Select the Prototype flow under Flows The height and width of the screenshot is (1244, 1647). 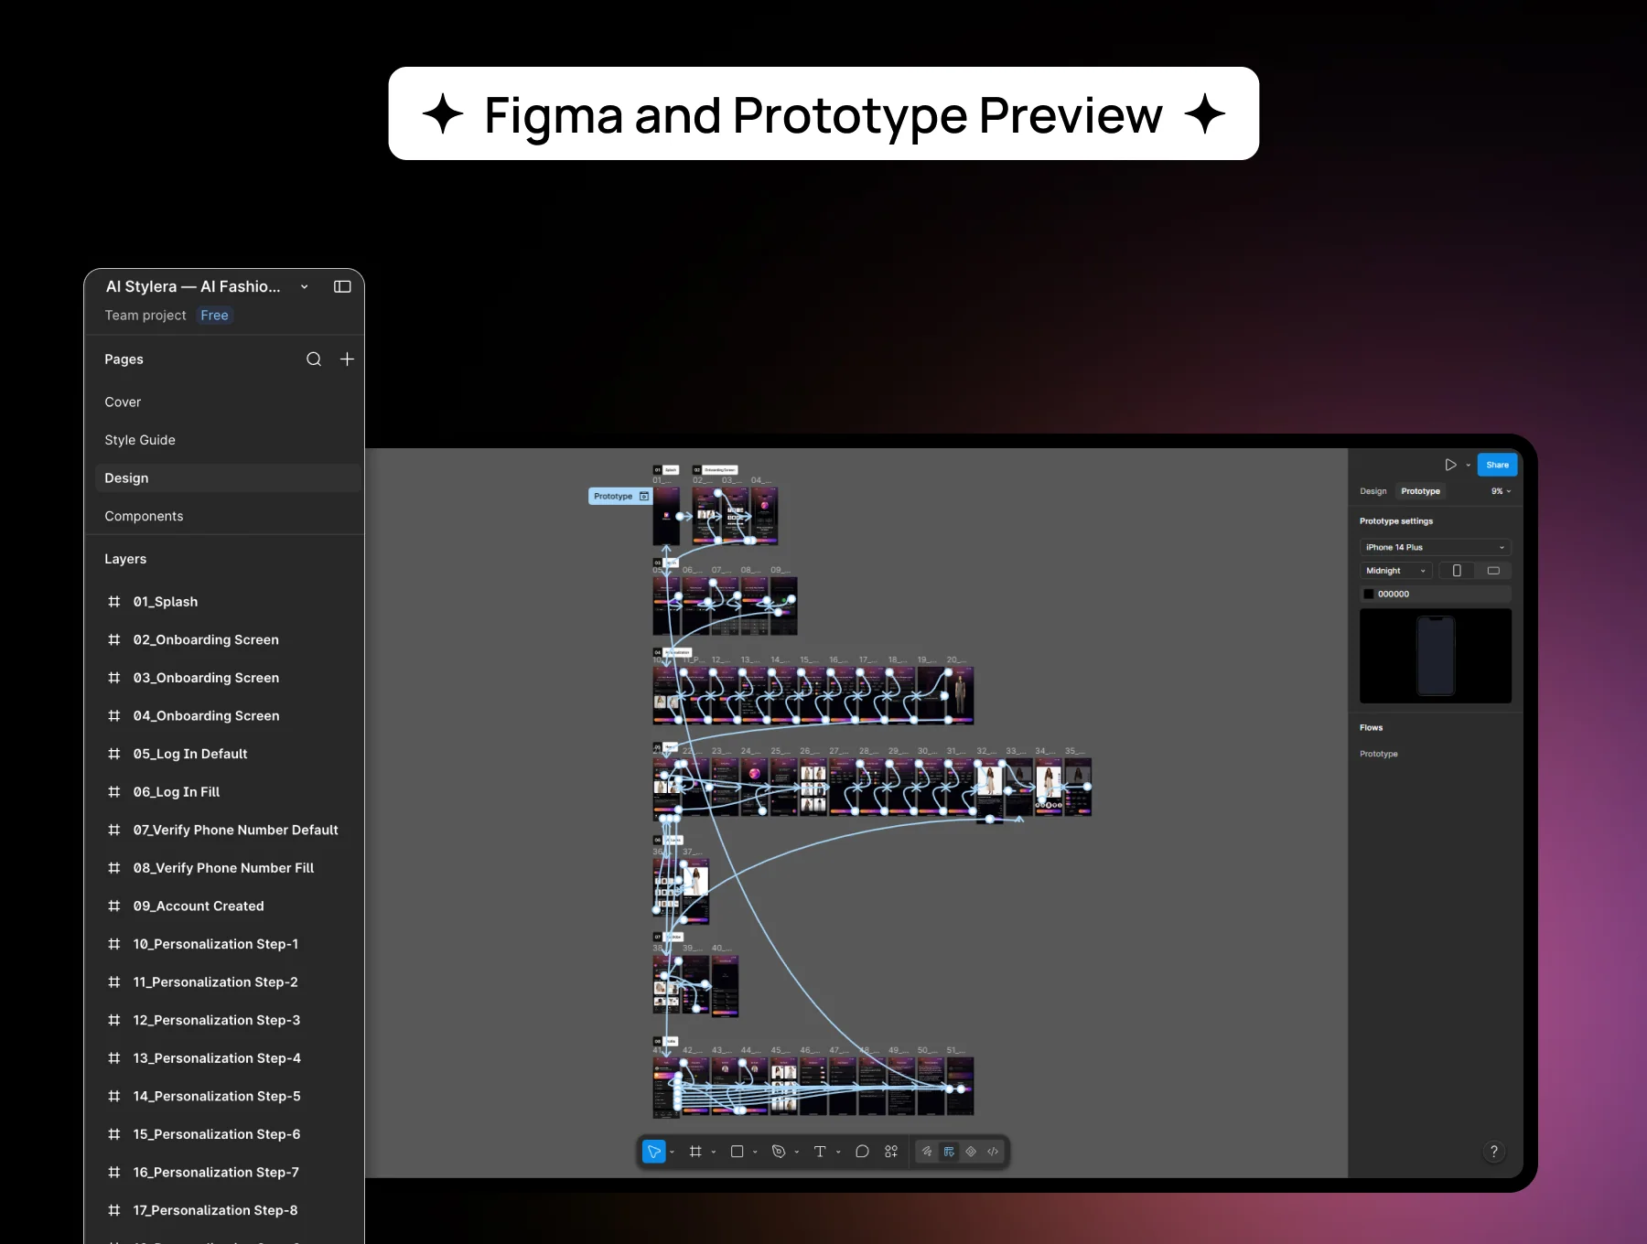tap(1378, 754)
